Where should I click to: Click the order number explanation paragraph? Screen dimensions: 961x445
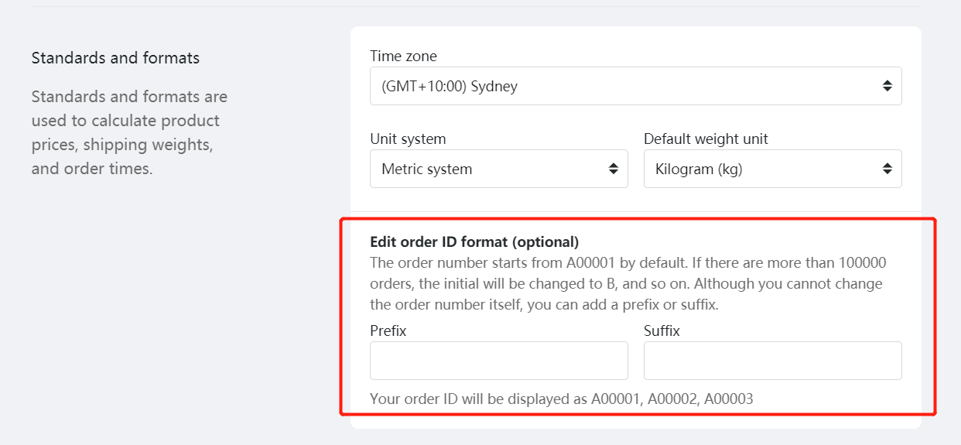tap(628, 283)
